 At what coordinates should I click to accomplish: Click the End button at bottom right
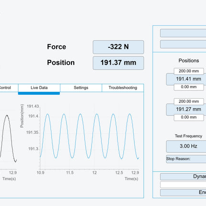pos(183,193)
